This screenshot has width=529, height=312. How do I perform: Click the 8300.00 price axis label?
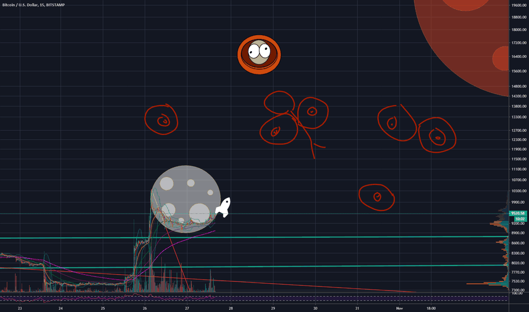(x=519, y=253)
